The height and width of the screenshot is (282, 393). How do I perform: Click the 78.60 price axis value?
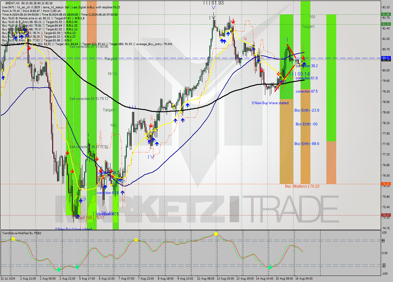[387, 112]
